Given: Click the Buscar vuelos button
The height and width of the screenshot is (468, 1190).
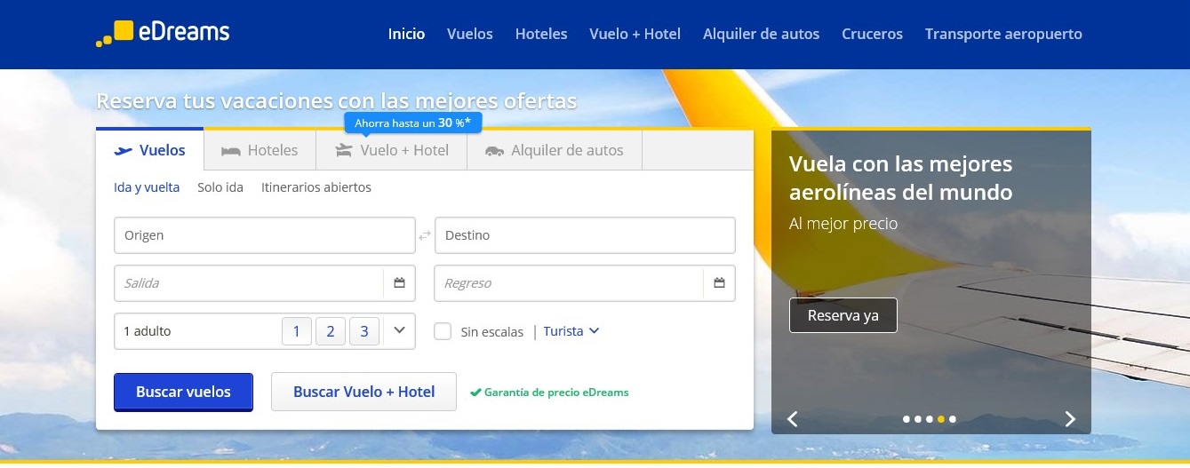Looking at the screenshot, I should [x=183, y=392].
